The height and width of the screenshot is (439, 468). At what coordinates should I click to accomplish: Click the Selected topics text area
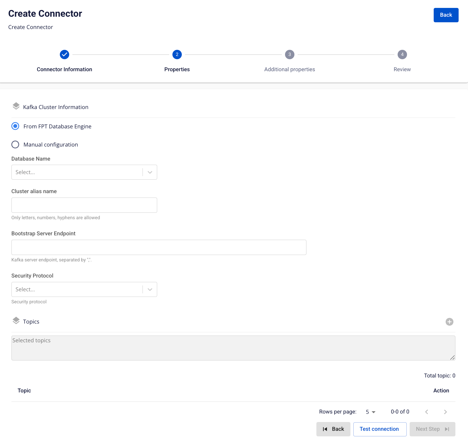coord(233,348)
